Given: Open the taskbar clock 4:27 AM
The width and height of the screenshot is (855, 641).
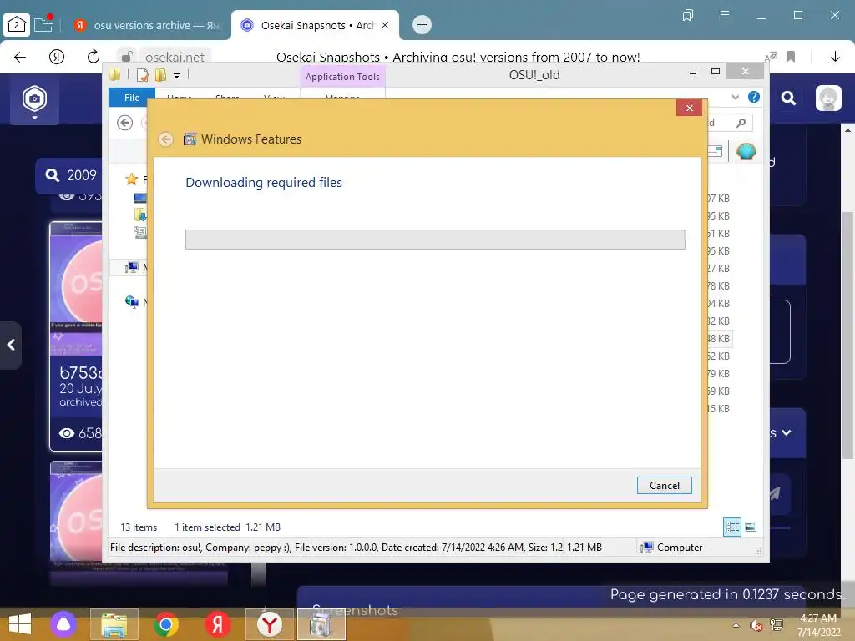Looking at the screenshot, I should tap(818, 625).
